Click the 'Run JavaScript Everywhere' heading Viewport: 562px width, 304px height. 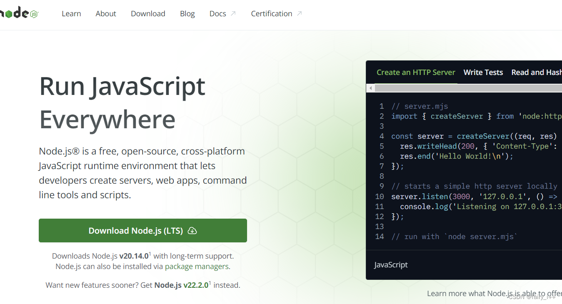pos(122,103)
